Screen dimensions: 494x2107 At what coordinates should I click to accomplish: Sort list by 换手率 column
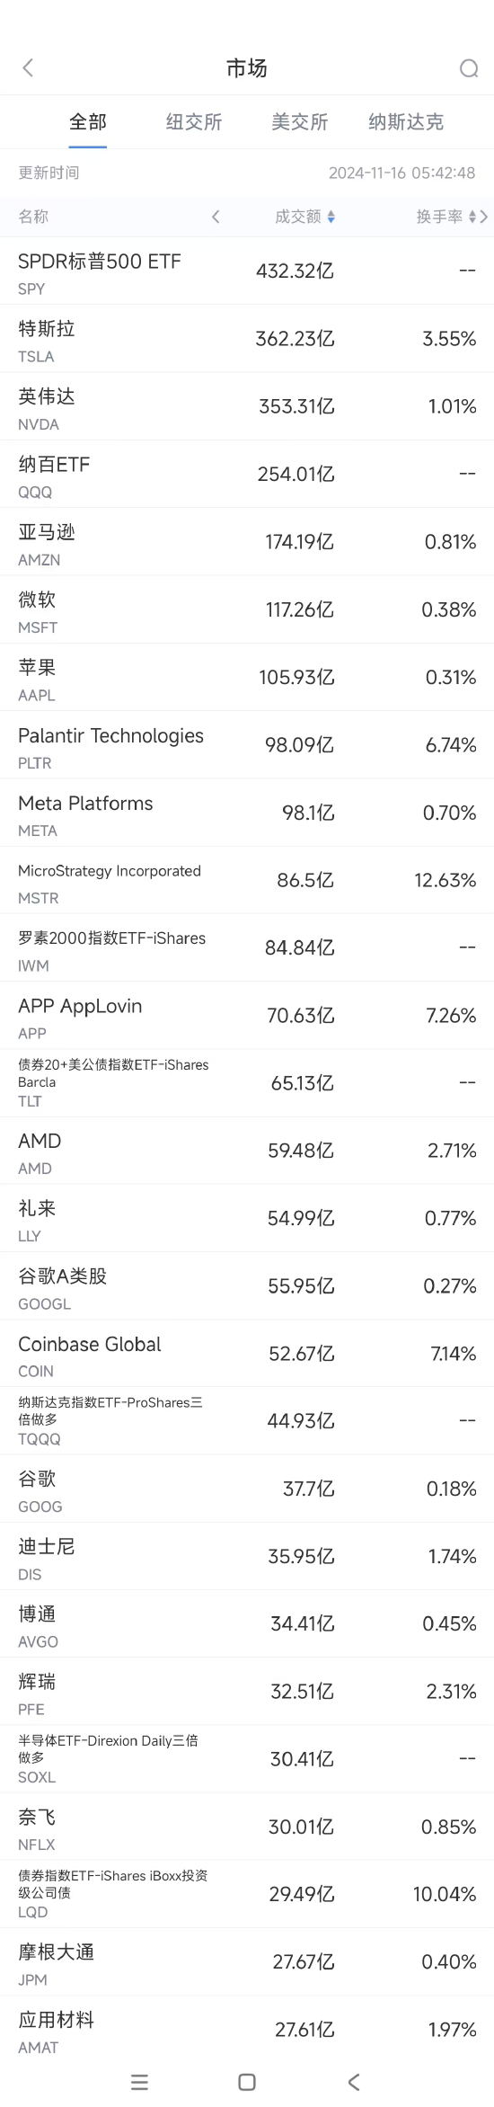(445, 217)
